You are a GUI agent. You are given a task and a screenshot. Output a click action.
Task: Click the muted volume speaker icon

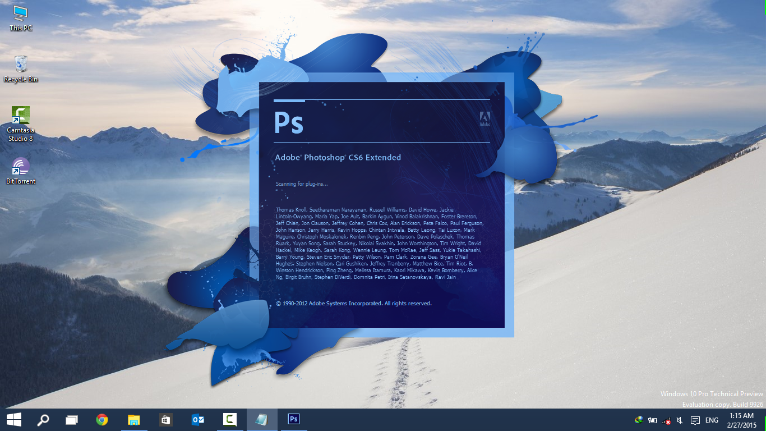click(680, 420)
